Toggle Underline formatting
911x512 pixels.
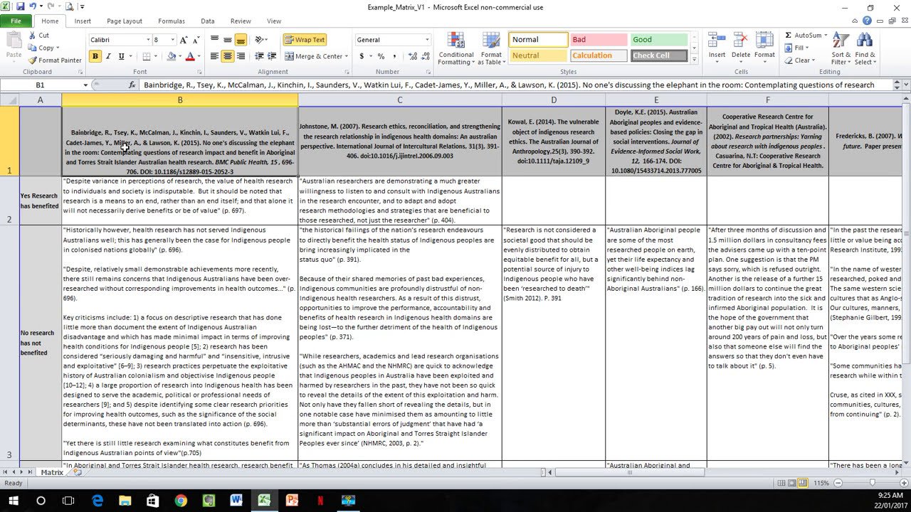[x=121, y=56]
